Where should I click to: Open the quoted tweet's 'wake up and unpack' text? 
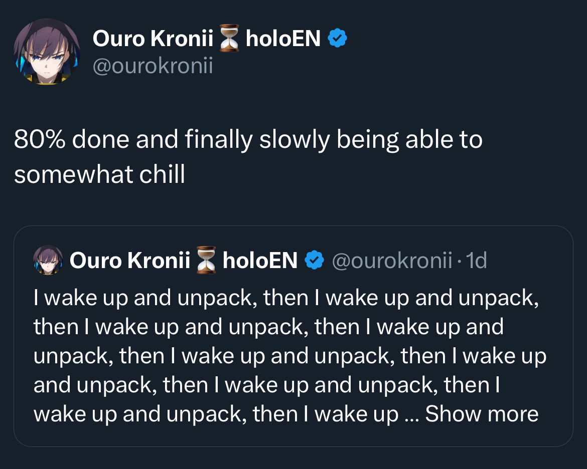pyautogui.click(x=290, y=356)
